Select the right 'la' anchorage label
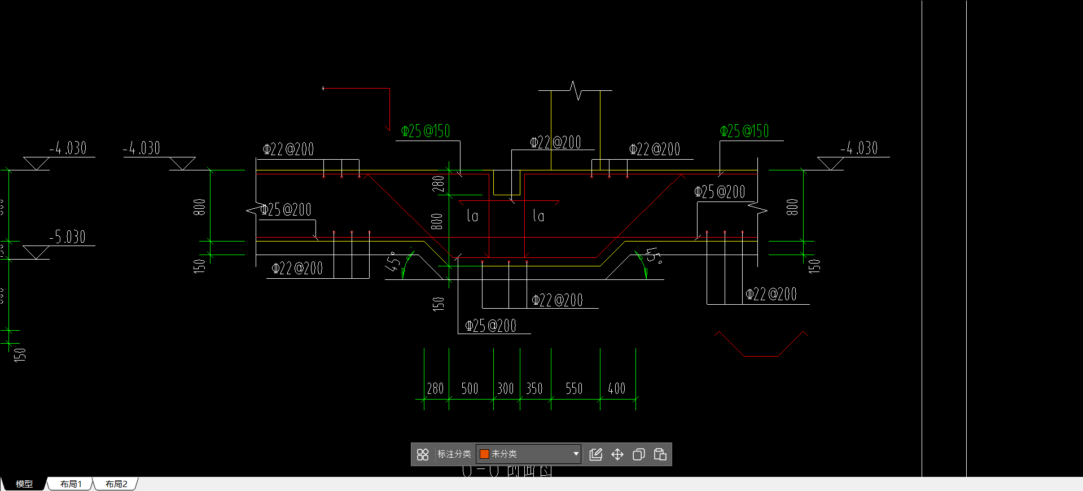 (539, 215)
